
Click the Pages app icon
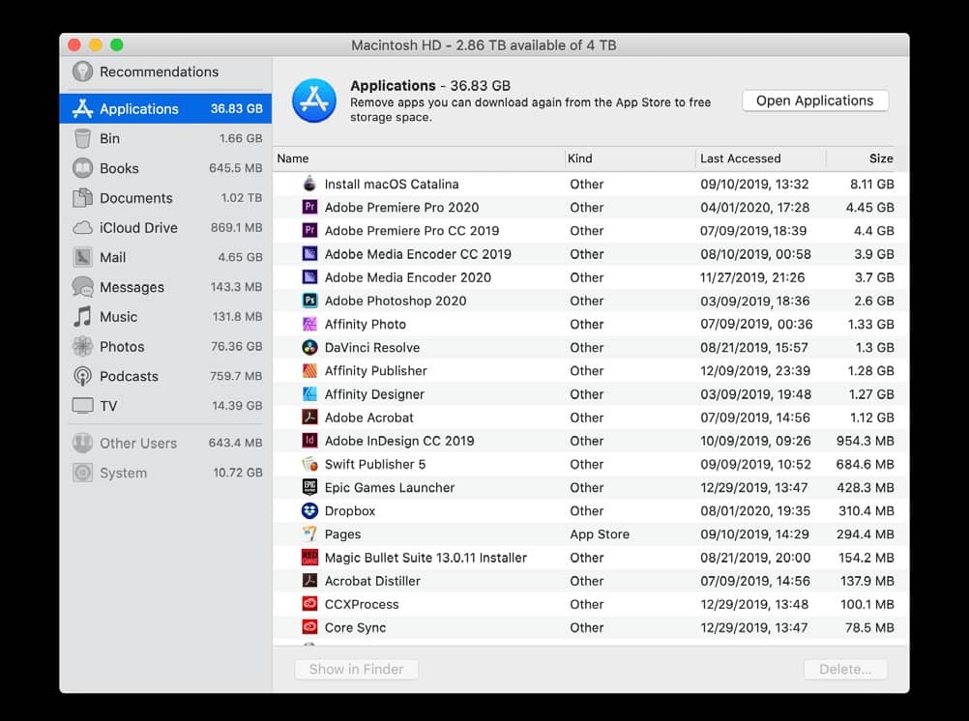coord(309,534)
